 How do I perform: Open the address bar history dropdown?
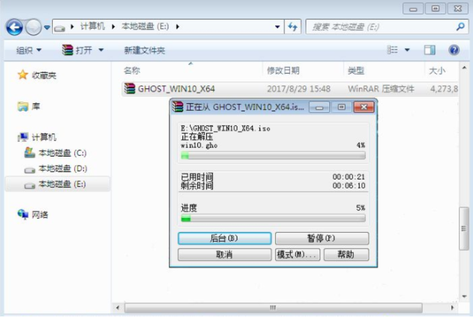coord(277,27)
